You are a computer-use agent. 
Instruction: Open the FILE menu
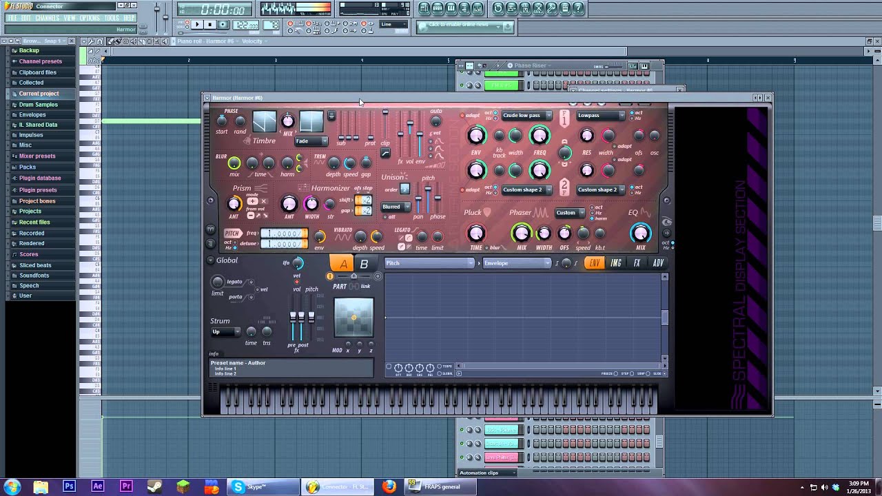(12, 18)
